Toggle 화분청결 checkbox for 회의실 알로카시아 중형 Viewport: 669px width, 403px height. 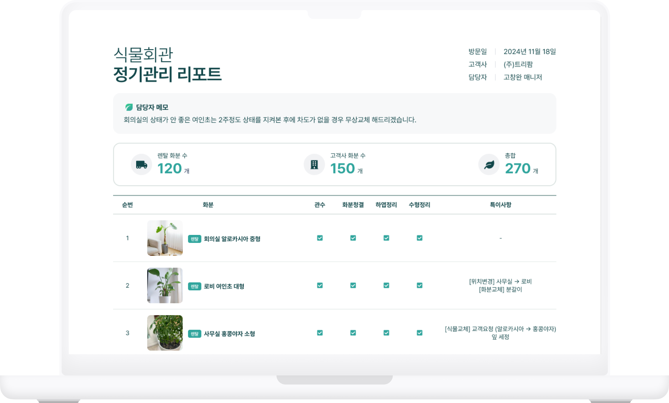click(x=353, y=238)
